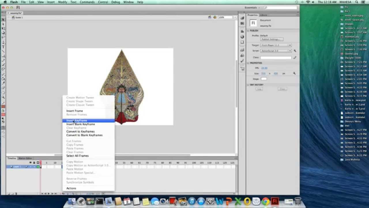Click the SWF History Clear button
Screen dimensions: 369x208
282,89
